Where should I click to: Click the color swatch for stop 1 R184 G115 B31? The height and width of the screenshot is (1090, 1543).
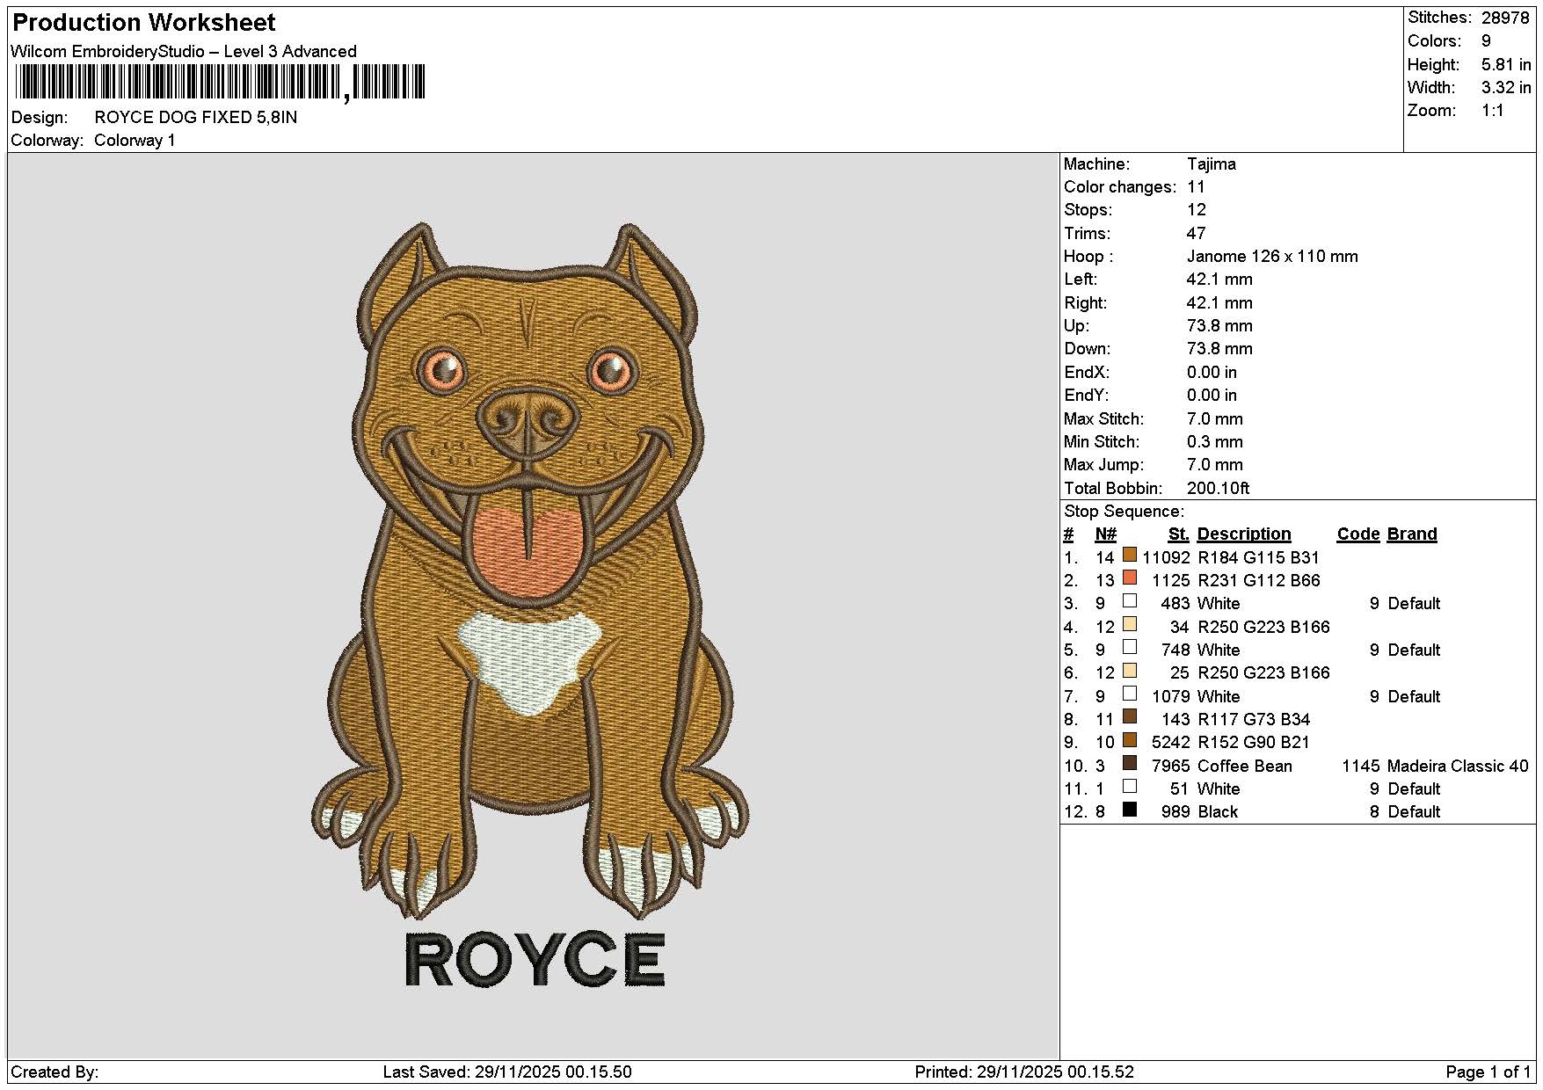pos(1130,555)
